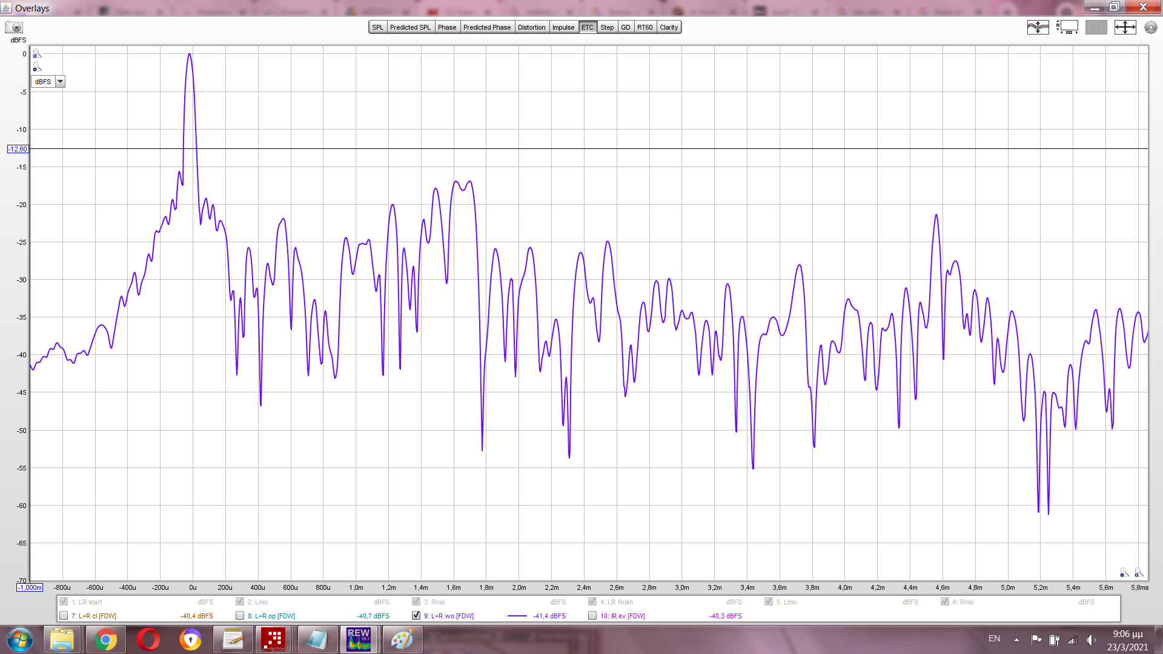The width and height of the screenshot is (1163, 654).
Task: Select the Predicted SPL button
Action: (410, 27)
